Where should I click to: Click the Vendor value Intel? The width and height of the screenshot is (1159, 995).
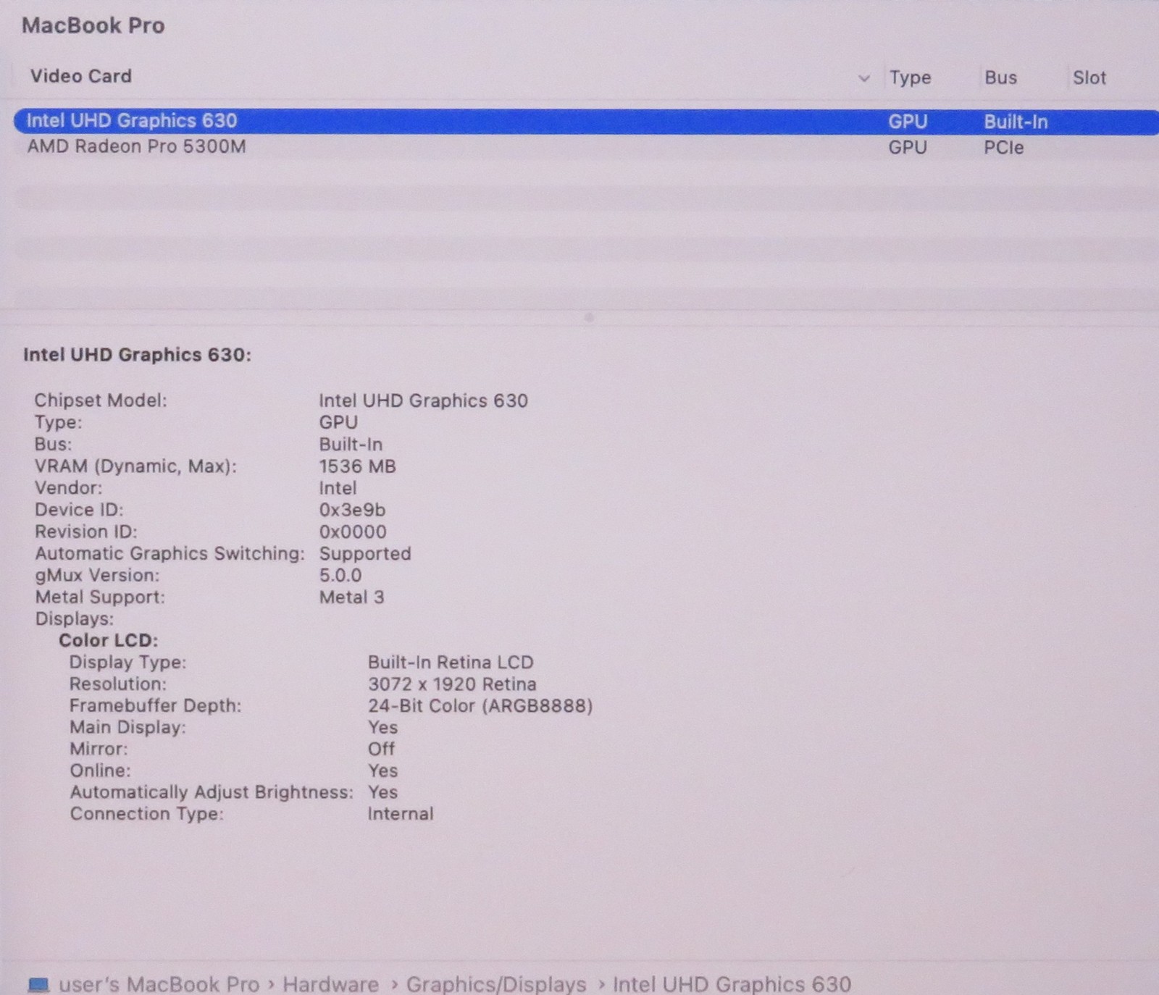pos(338,487)
